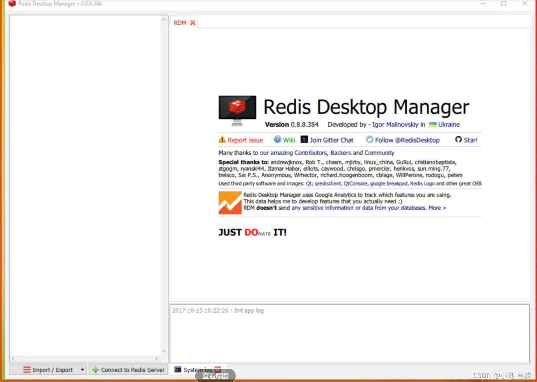
Task: Open the Backers link
Action: pyautogui.click(x=341, y=153)
